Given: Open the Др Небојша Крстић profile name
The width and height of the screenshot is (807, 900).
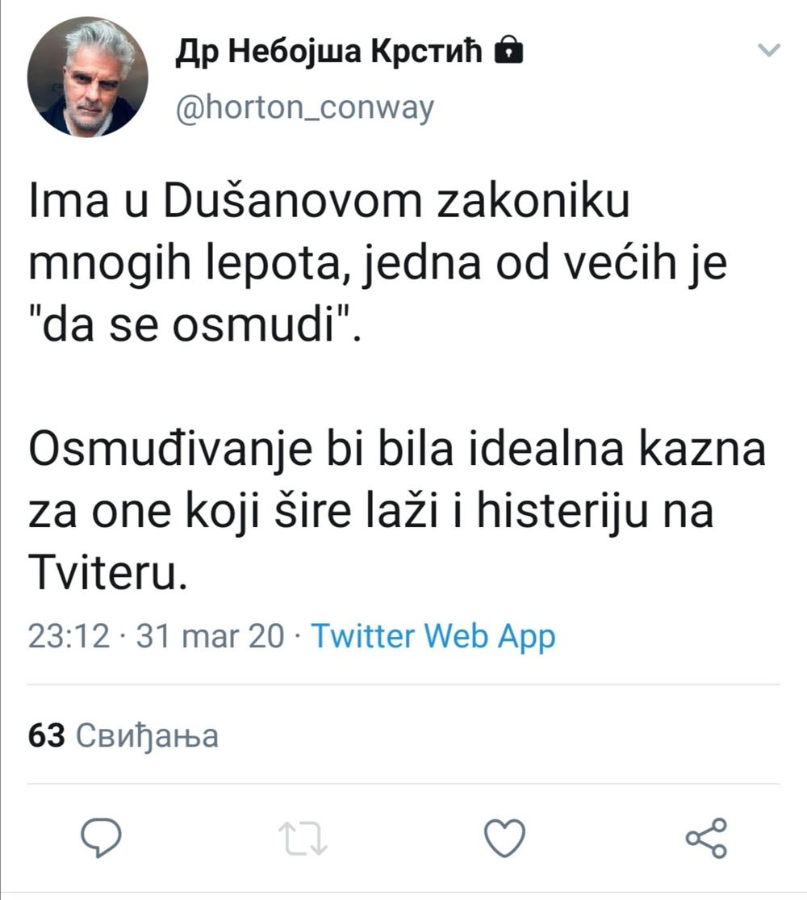Looking at the screenshot, I should pos(329,53).
